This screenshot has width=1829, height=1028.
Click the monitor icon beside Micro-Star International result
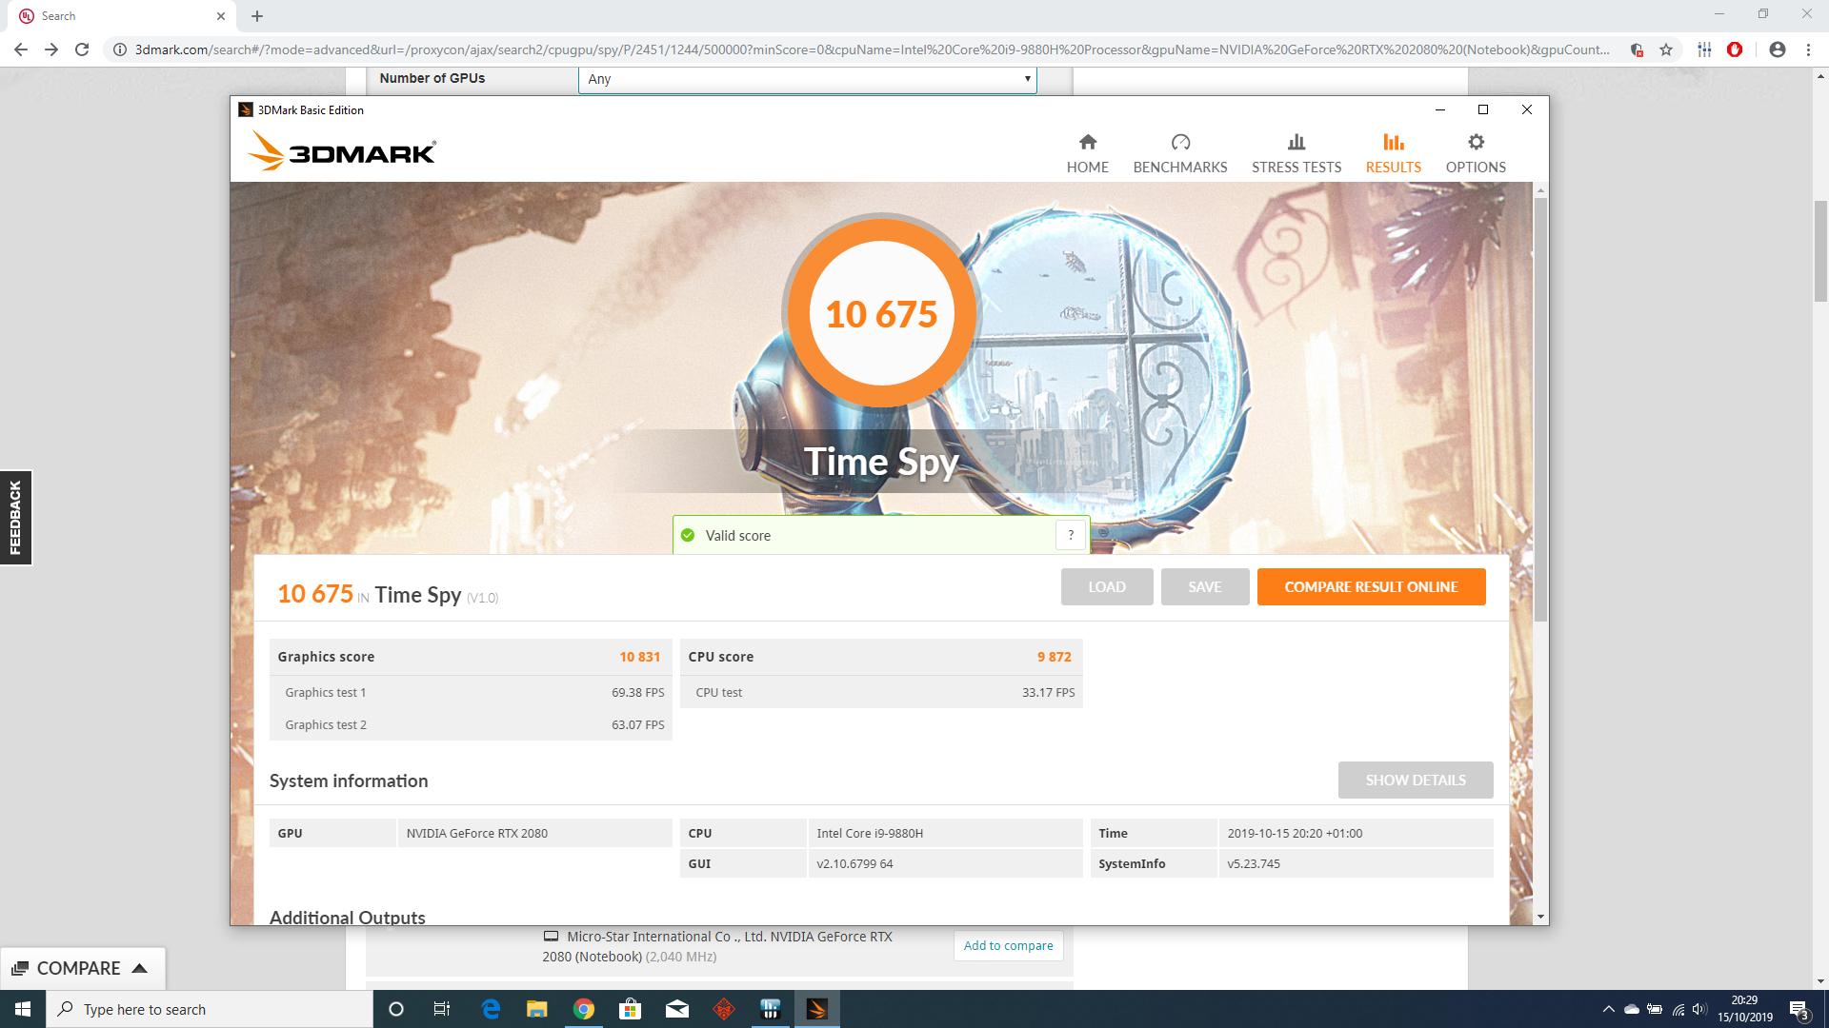click(x=551, y=936)
